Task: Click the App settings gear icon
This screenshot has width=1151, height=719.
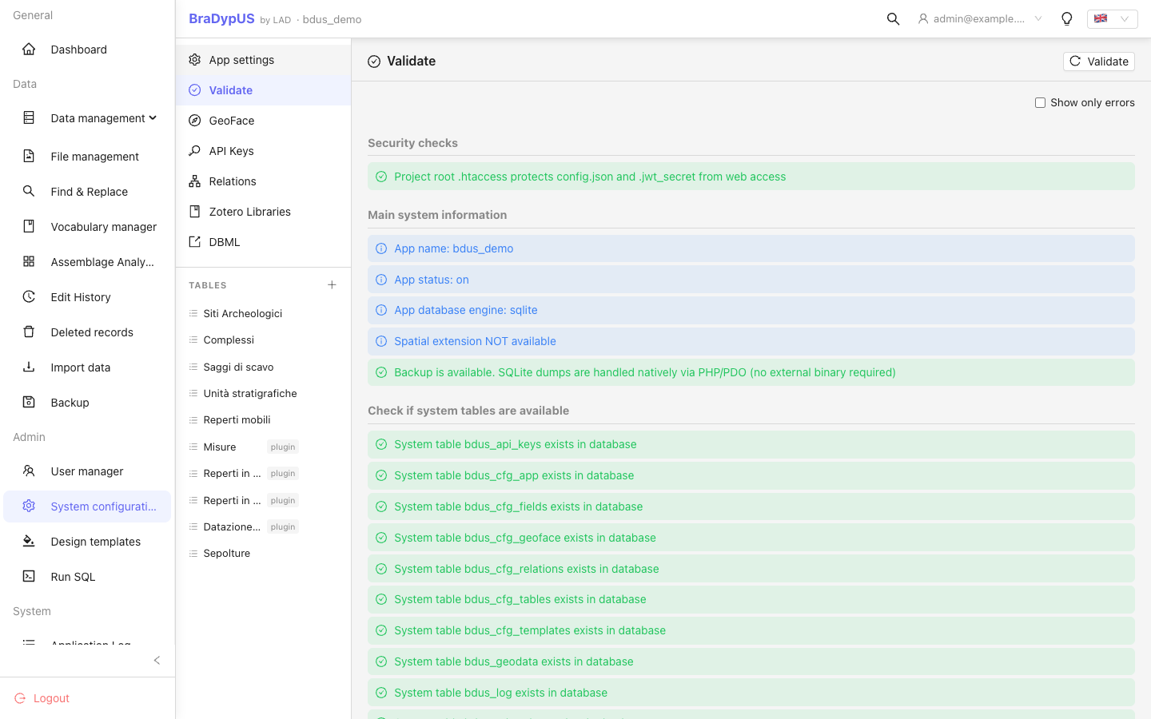Action: (195, 60)
